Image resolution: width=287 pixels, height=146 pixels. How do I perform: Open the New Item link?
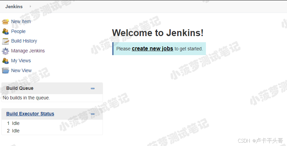click(x=21, y=21)
